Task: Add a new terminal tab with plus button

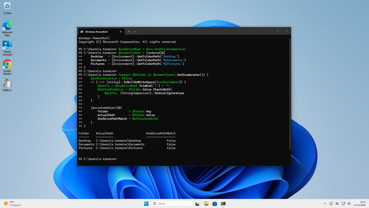Action: pos(129,32)
